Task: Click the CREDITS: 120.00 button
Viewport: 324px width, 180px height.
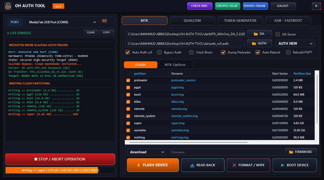Action: [x=228, y=6]
